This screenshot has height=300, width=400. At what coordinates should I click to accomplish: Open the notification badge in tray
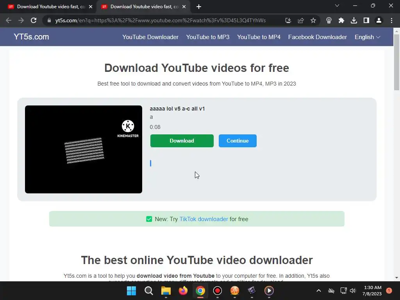pyautogui.click(x=389, y=291)
